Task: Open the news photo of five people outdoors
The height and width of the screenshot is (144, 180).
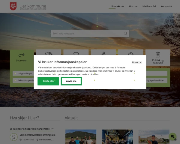Action: coord(81,137)
